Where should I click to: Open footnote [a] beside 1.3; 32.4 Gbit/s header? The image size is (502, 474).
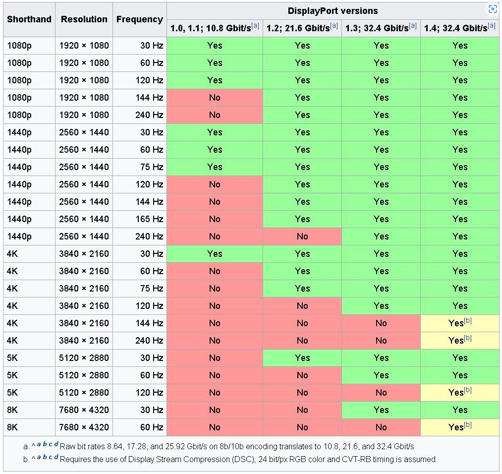coord(413,26)
